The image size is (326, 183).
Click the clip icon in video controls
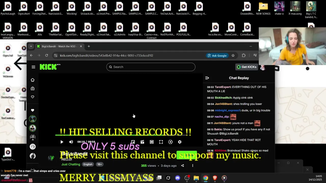click(x=142, y=142)
